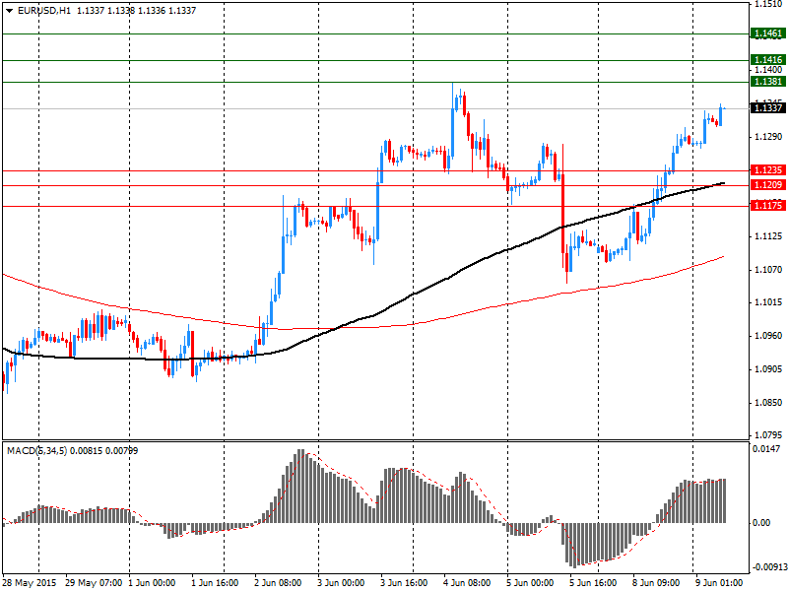Click the 1 Jun 00:00 time axis label
Viewport: 788px width, 591px height.
pyautogui.click(x=153, y=583)
